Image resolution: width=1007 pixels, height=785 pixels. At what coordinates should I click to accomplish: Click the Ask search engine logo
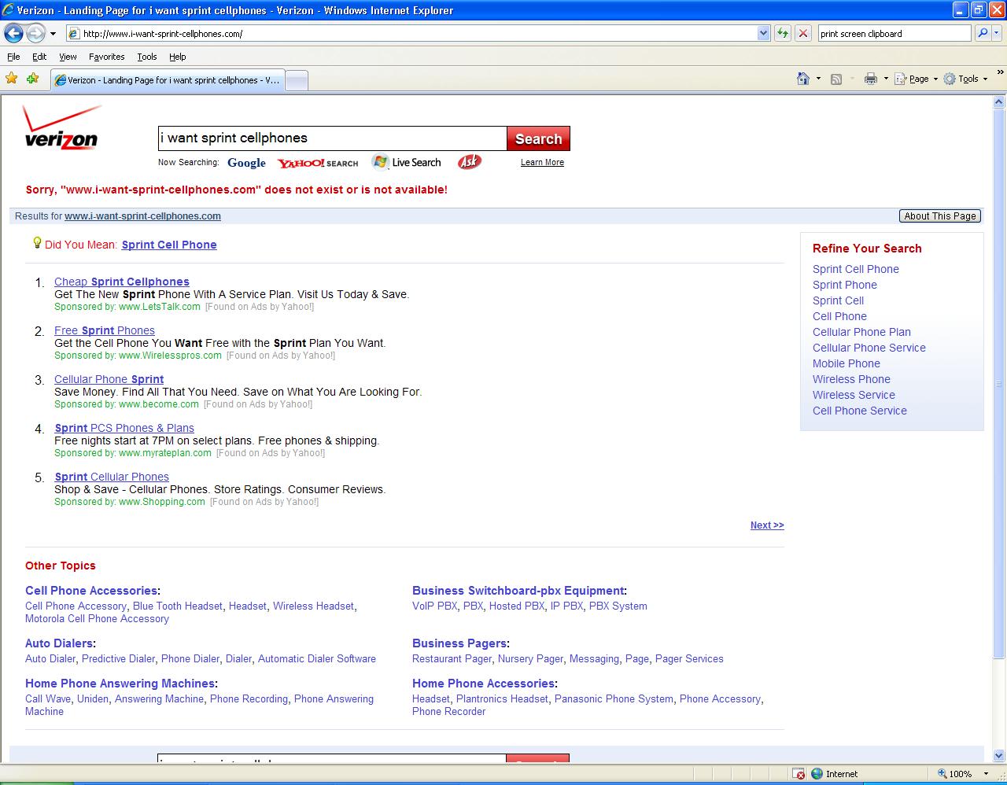469,162
